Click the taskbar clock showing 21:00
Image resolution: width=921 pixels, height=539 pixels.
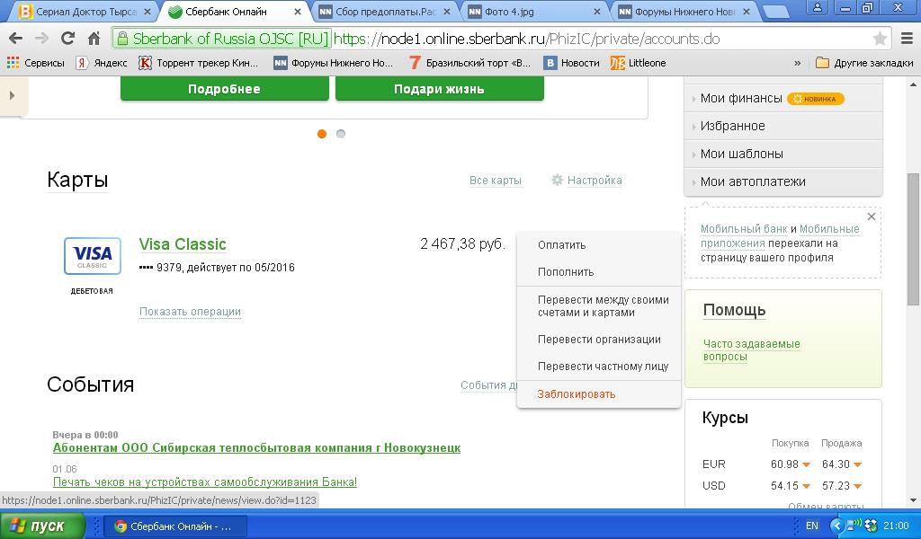(x=896, y=526)
